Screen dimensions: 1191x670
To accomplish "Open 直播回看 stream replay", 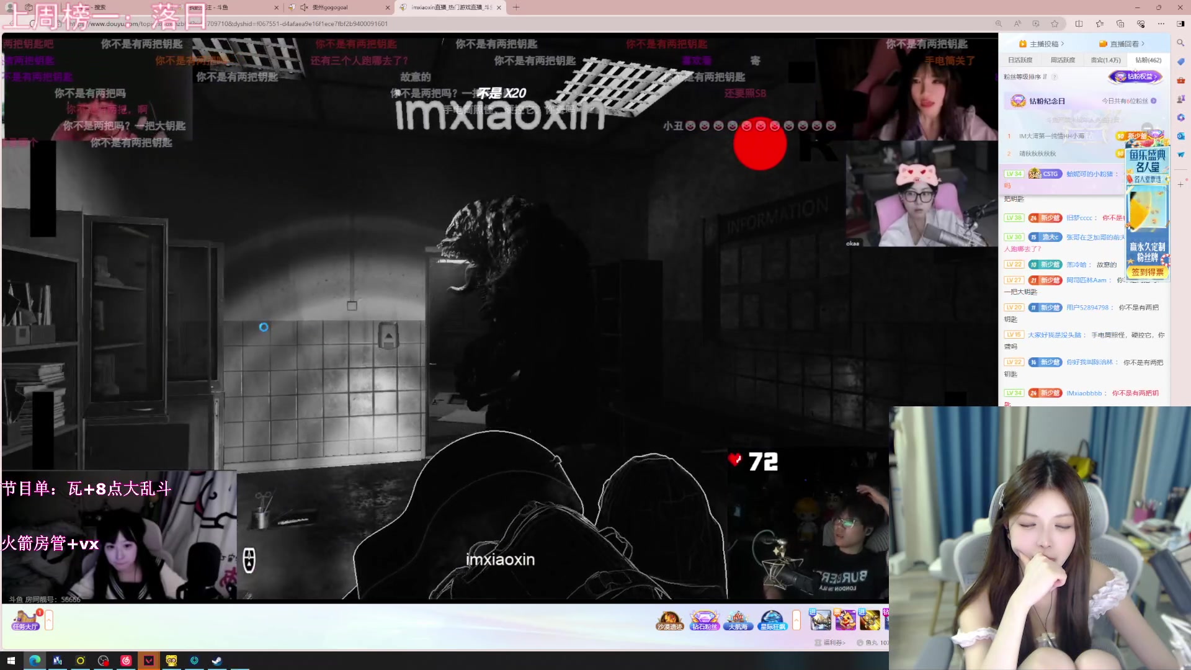I will click(x=1122, y=44).
